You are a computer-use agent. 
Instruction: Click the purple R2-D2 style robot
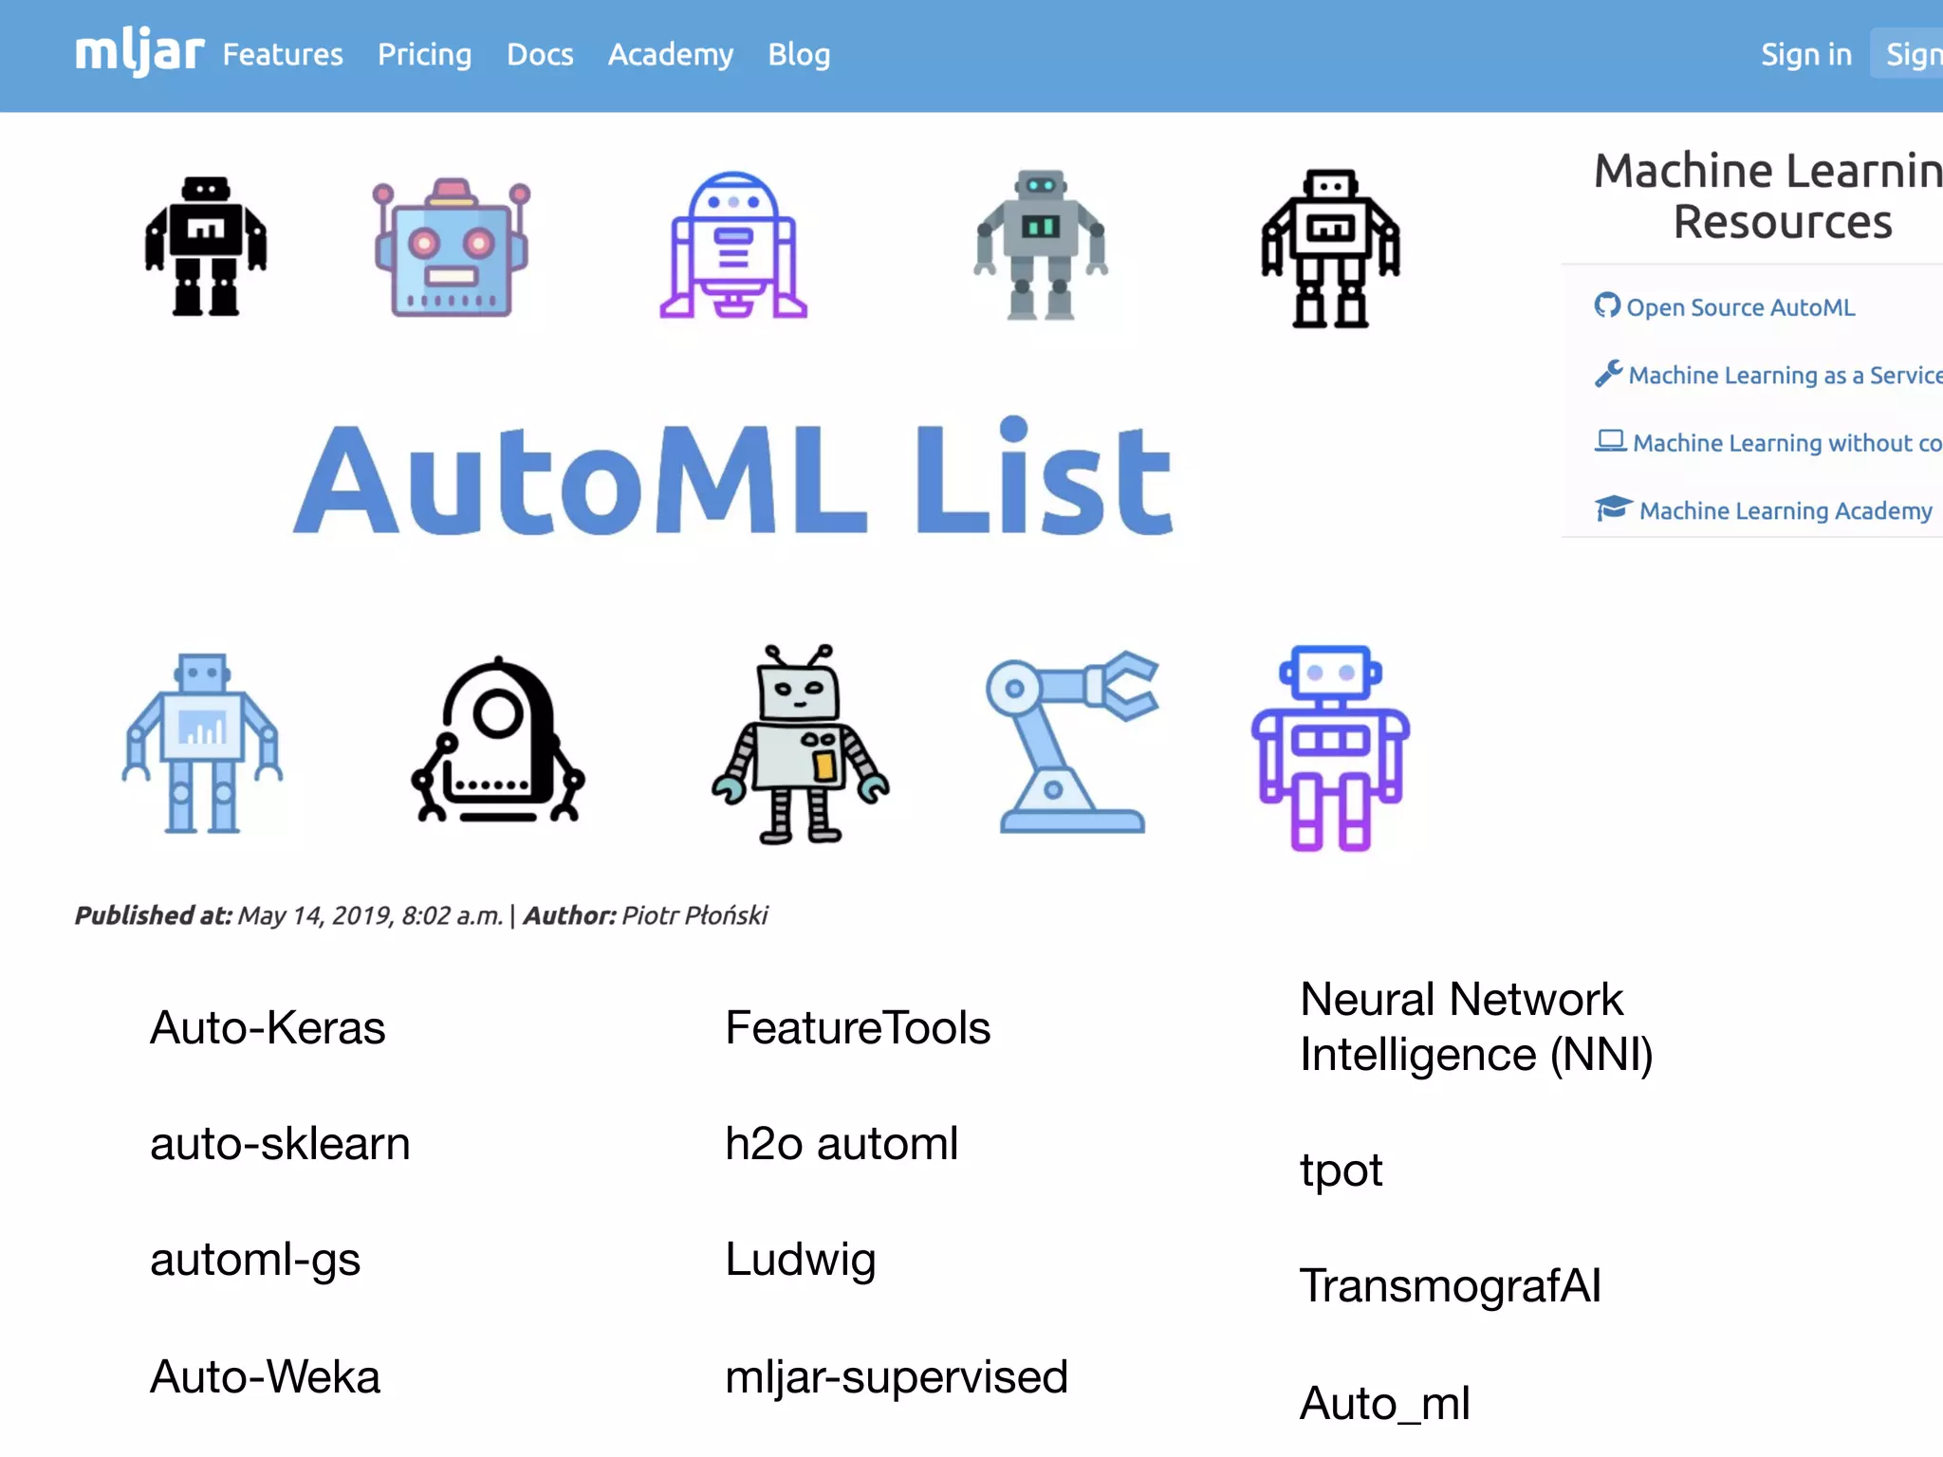tap(732, 245)
